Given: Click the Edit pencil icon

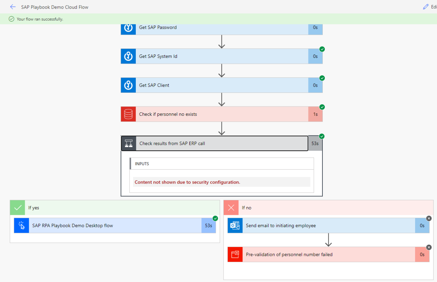Looking at the screenshot, I should pos(426,7).
